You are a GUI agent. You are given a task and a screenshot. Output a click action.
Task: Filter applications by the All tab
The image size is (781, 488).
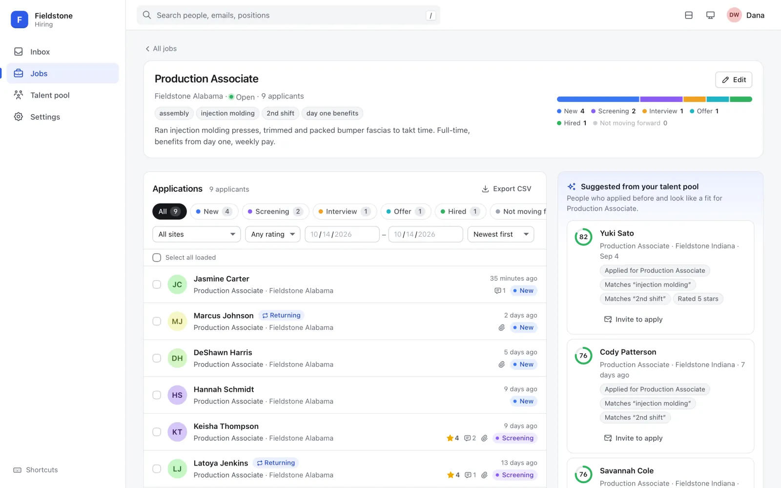(169, 211)
